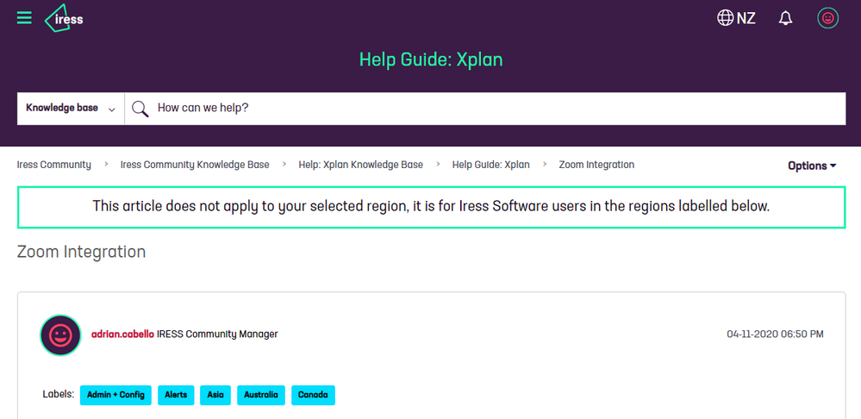Click the Help Guide: Xplan breadcrumb
The image size is (861, 419).
tap(490, 165)
